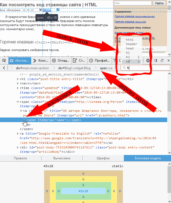Open Как txt перевести в html link
171x203 pixels.
129,33
